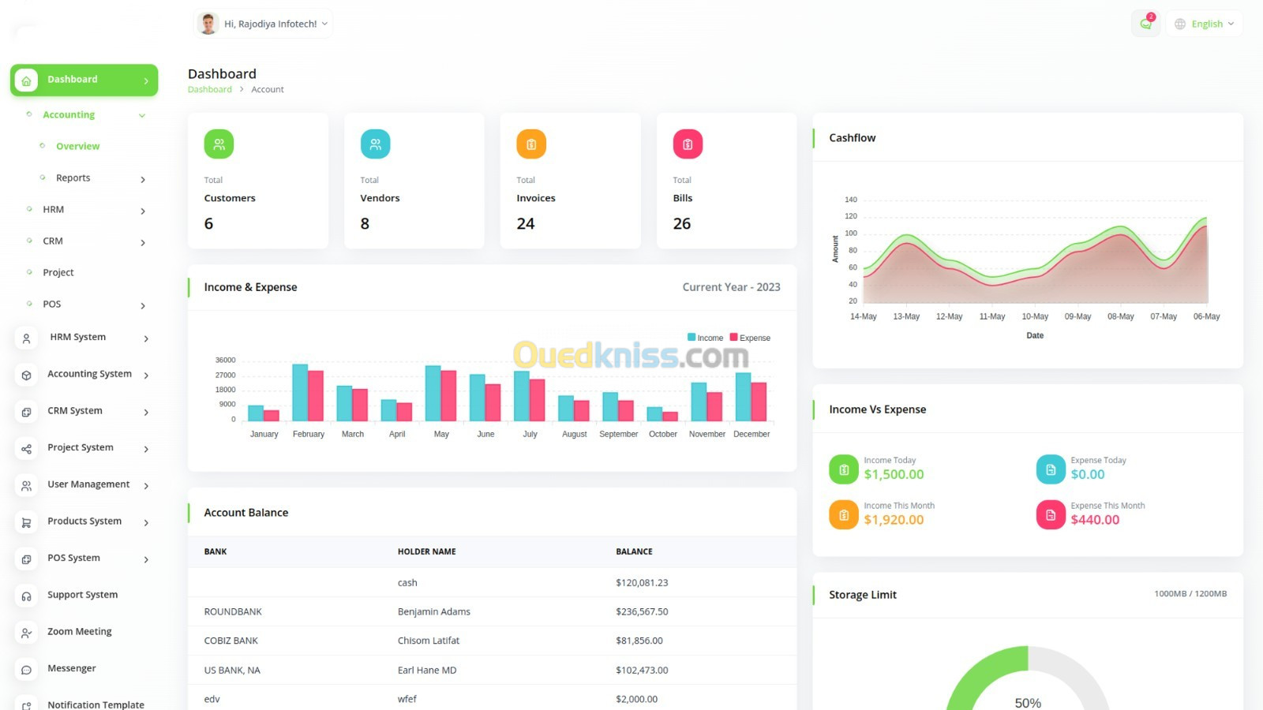
Task: Expand the HRM System menu chevron
Action: 146,339
